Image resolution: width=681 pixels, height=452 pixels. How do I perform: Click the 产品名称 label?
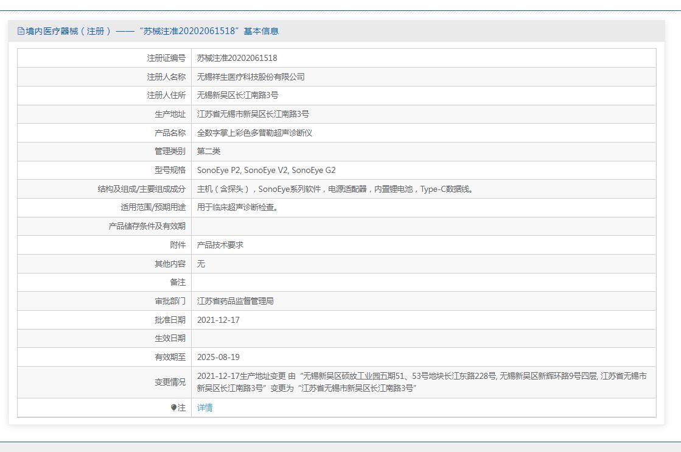pos(170,133)
